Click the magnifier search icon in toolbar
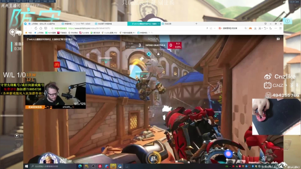The width and height of the screenshot is (301, 169). [245, 28]
